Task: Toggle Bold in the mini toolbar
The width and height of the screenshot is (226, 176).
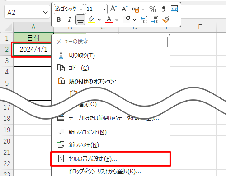Action: (x=59, y=19)
